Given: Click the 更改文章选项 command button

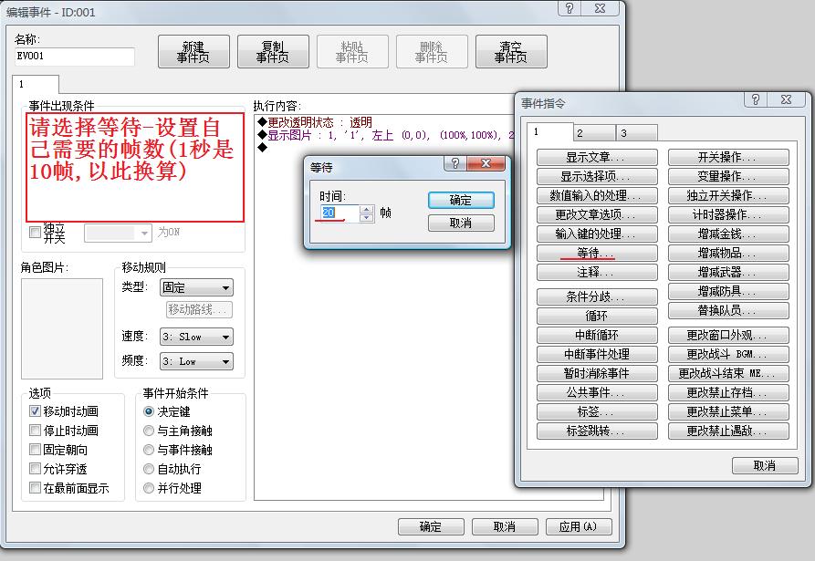Looking at the screenshot, I should click(597, 215).
